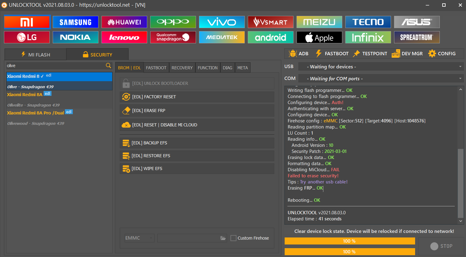Image resolution: width=466 pixels, height=257 pixels.
Task: Open the EMMC storage type dropdown
Action: (x=140, y=238)
